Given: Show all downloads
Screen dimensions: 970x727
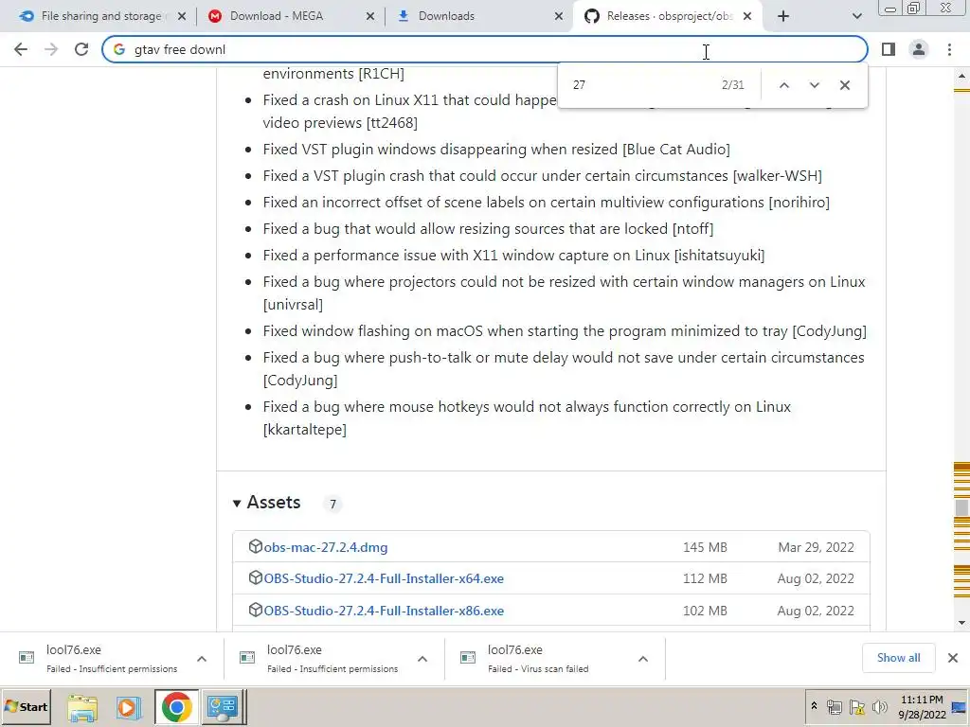Looking at the screenshot, I should [x=898, y=658].
